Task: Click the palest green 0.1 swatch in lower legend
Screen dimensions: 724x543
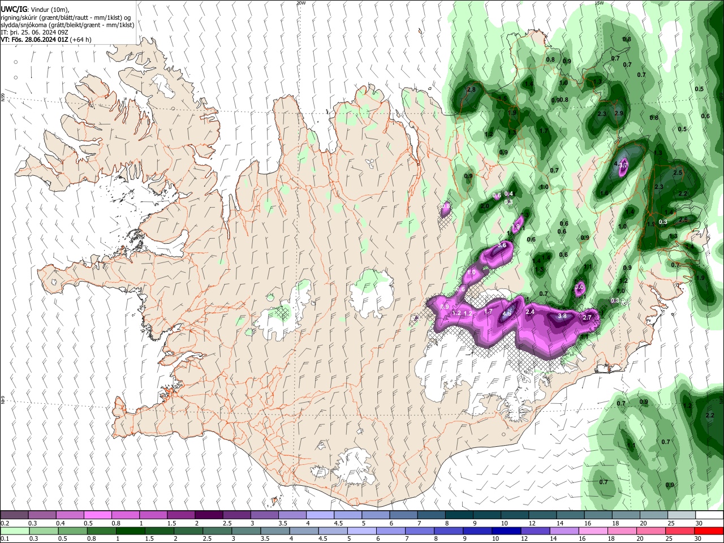Action: click(x=15, y=531)
